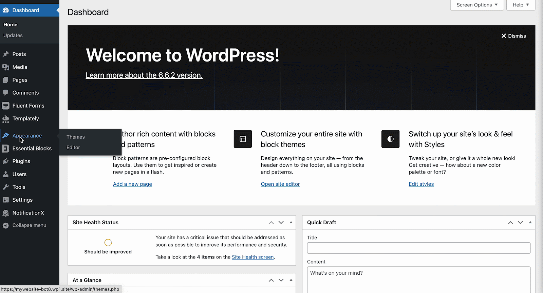Click the 'Welcome to WordPress!' heading
Viewport: 543px width, 293px height.
[183, 55]
